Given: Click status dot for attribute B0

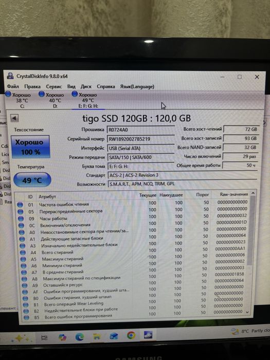Looking at the screenshot, I should [x=26, y=298].
